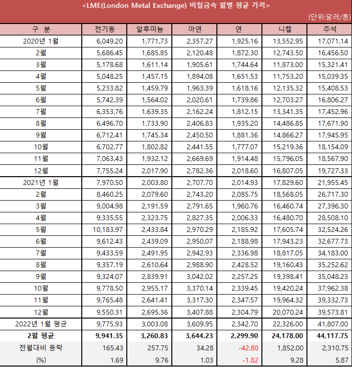
Task: Click the zinc value 2,120.48
Action: 200,53
